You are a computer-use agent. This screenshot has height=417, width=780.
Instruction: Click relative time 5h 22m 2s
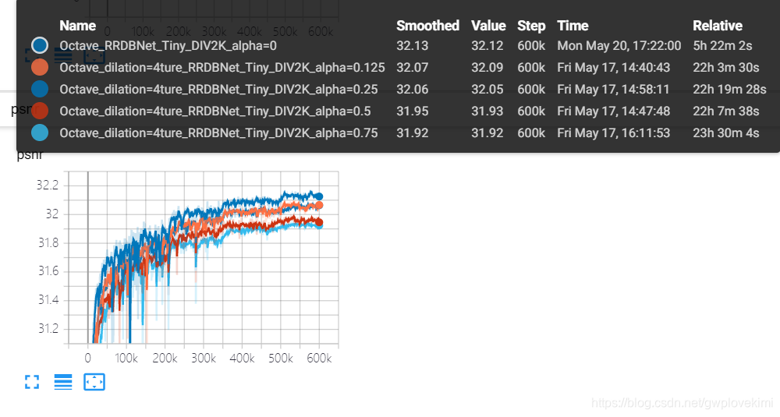[x=722, y=46]
